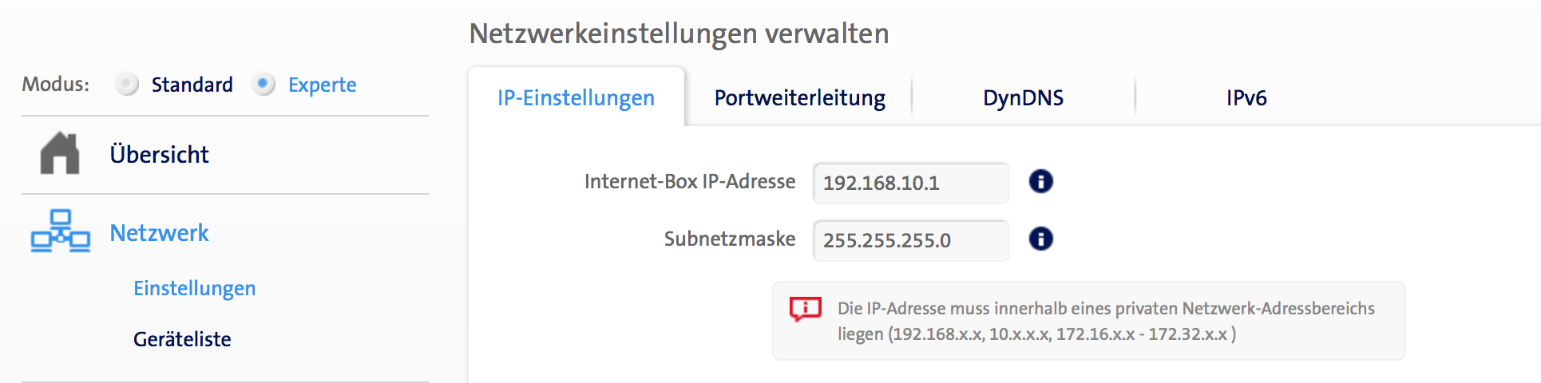
Task: Focus the Internet-Box IP-Adresse input field
Action: coord(910,183)
